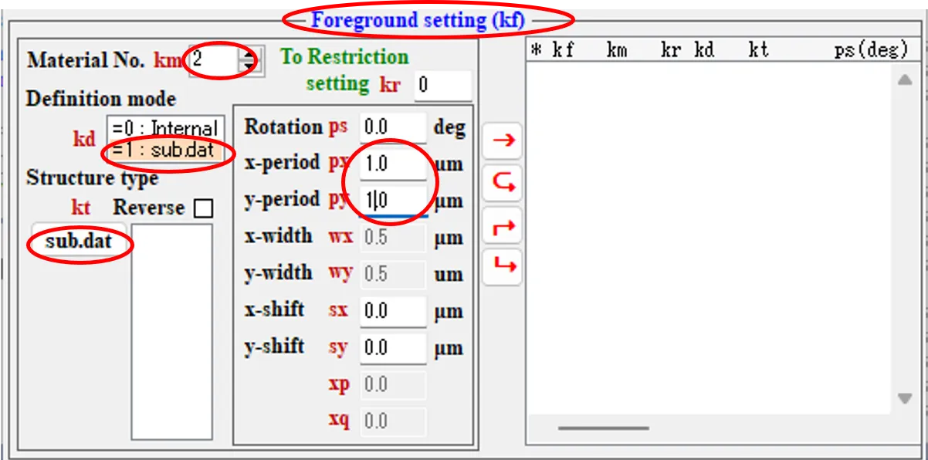928x460 pixels.
Task: Click the empty structure type list box
Action: (171, 332)
